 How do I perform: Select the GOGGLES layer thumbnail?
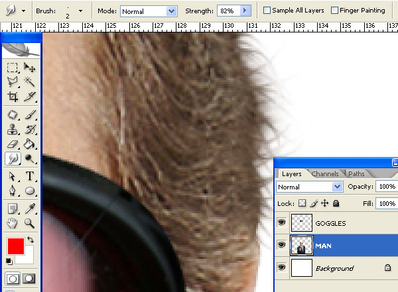[302, 222]
